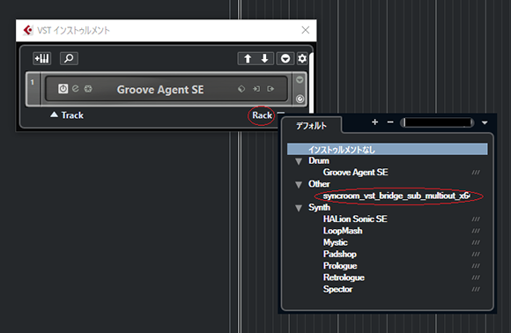This screenshot has height=333, width=511.
Task: Click the Groove Agent SE name field
Action: 160,89
